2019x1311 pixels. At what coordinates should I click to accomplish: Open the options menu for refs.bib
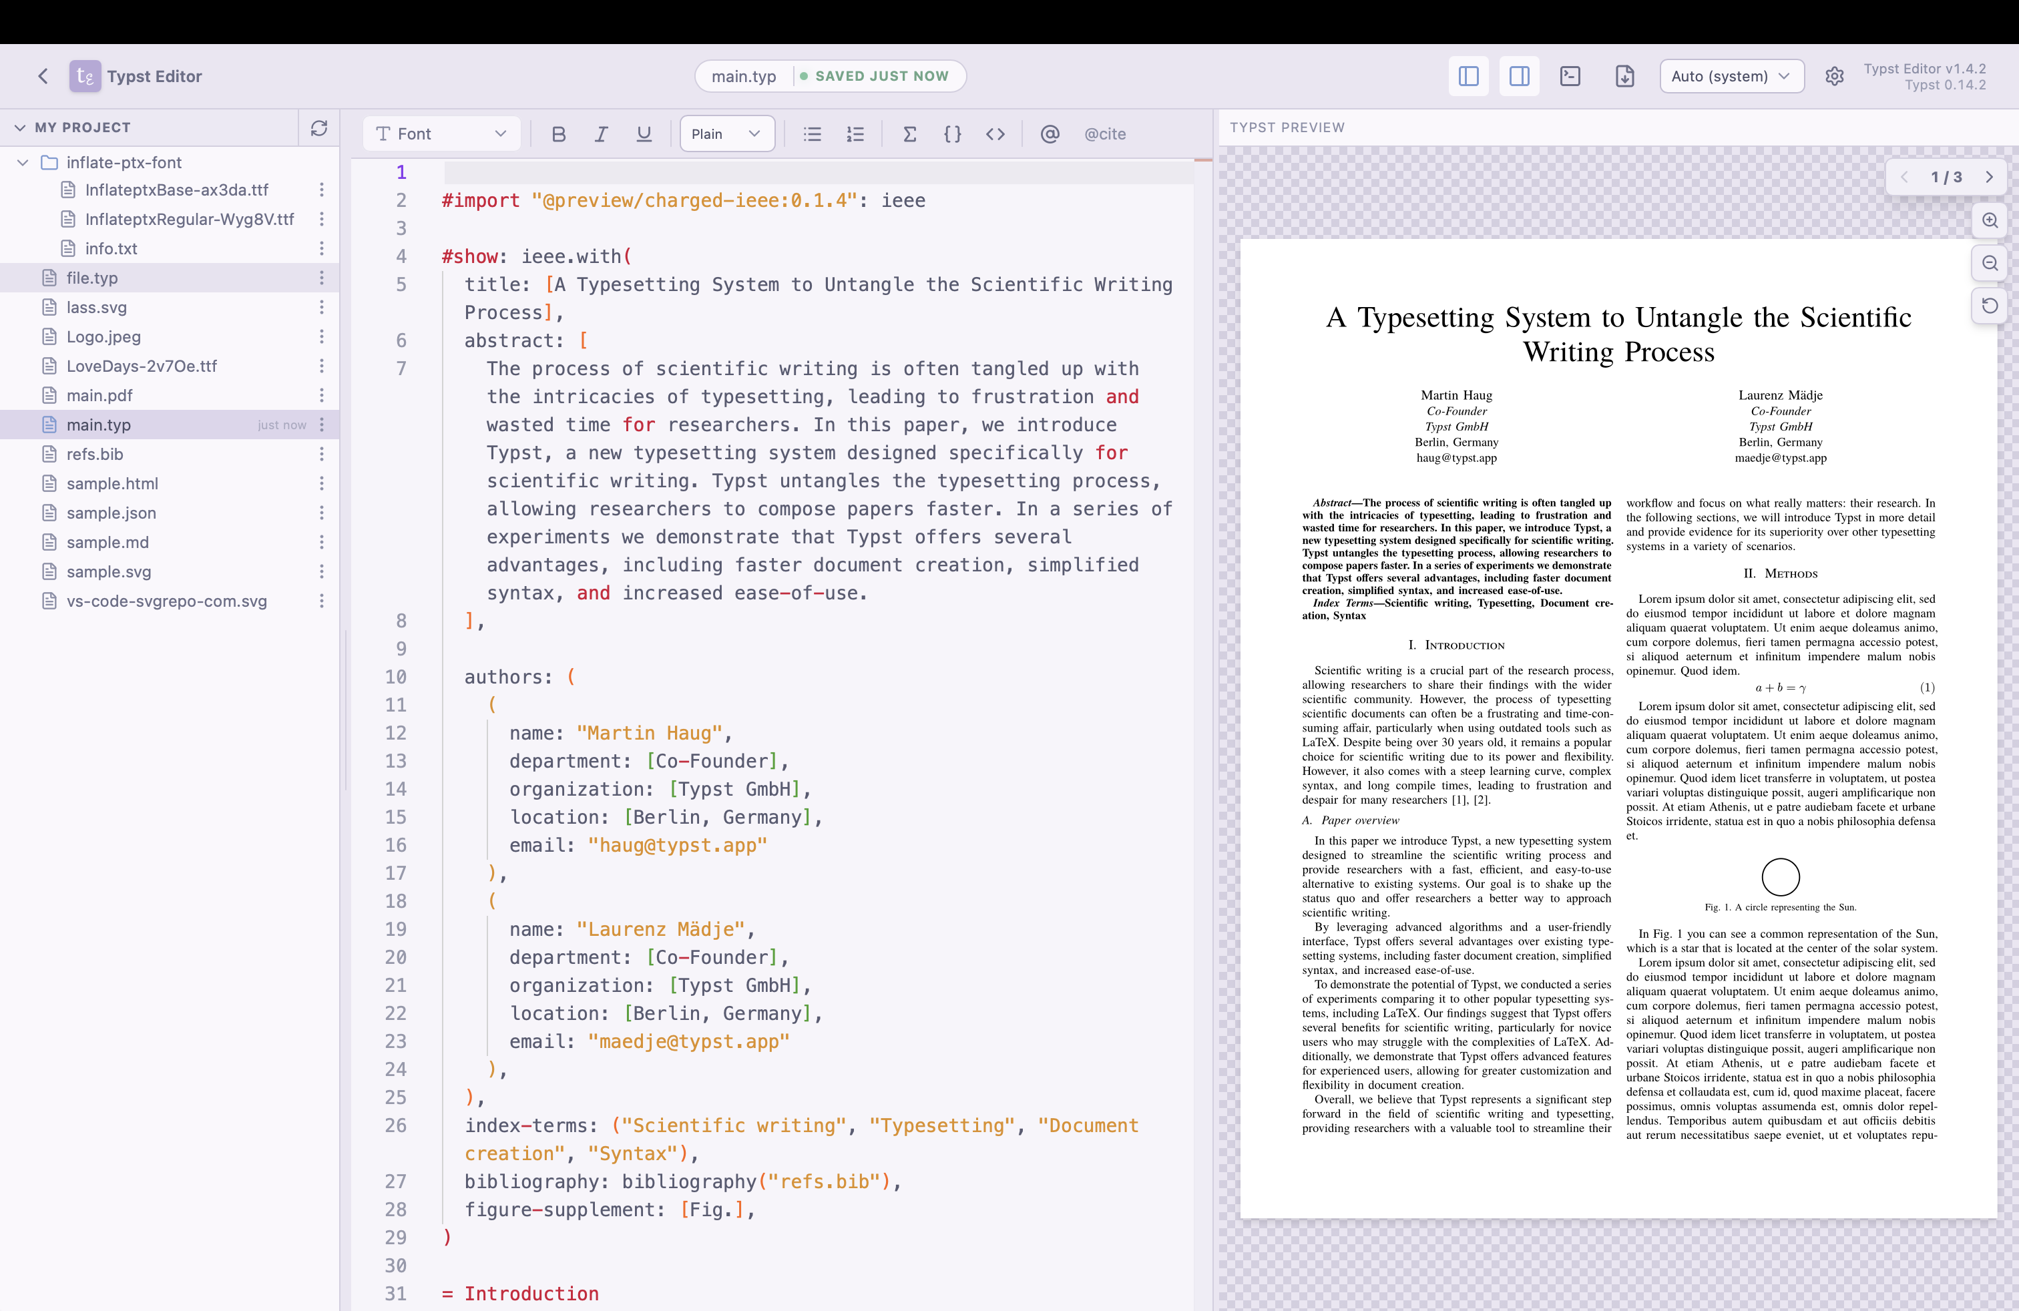(x=322, y=454)
